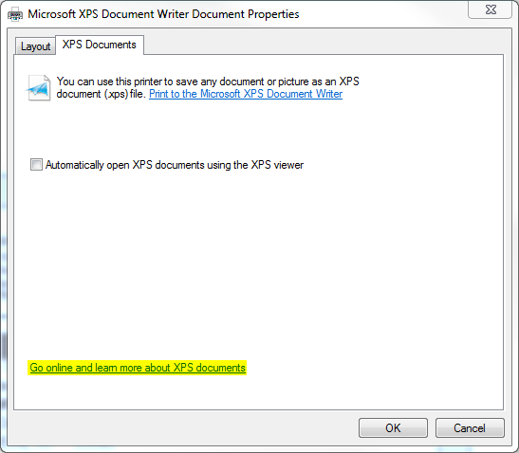This screenshot has width=519, height=453.
Task: Click the dialog title bar text
Action: tap(163, 14)
